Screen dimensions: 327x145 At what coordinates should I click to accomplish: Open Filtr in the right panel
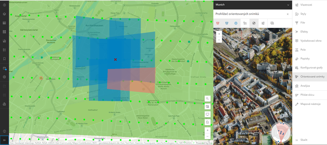click(310, 23)
